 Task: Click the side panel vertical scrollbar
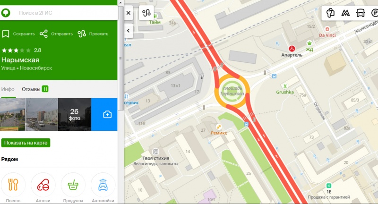point(120,58)
